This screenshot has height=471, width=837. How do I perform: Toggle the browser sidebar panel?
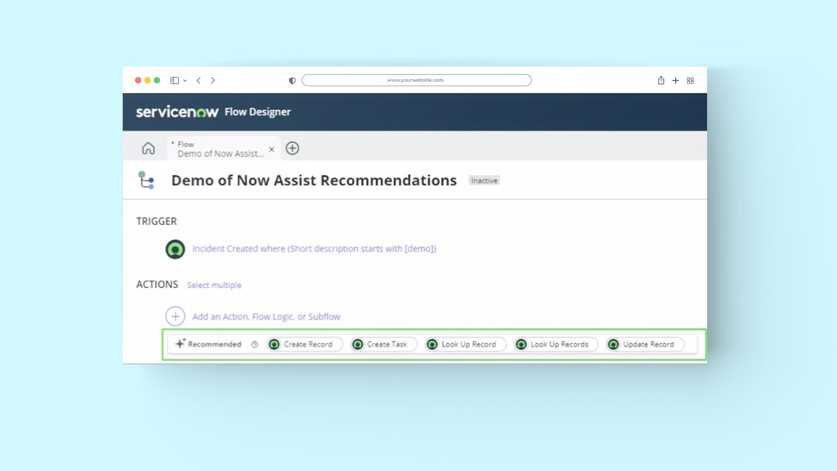click(x=174, y=80)
